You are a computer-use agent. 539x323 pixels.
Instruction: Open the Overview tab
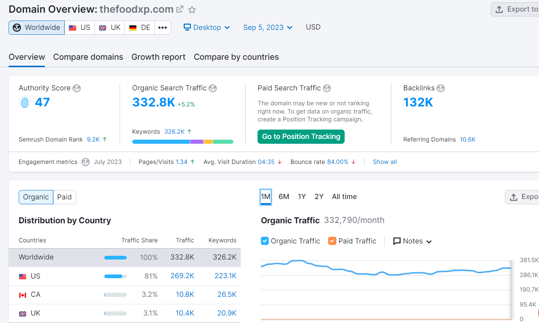[27, 57]
